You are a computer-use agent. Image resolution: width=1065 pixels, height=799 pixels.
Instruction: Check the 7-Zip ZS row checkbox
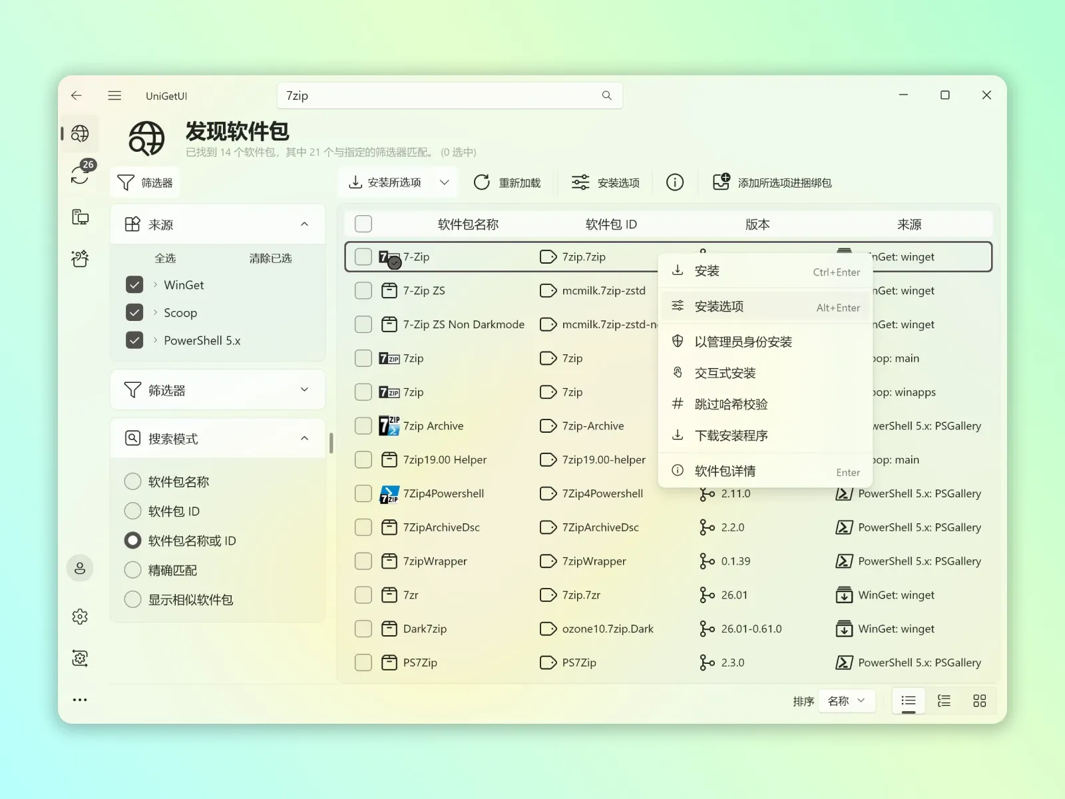[363, 290]
